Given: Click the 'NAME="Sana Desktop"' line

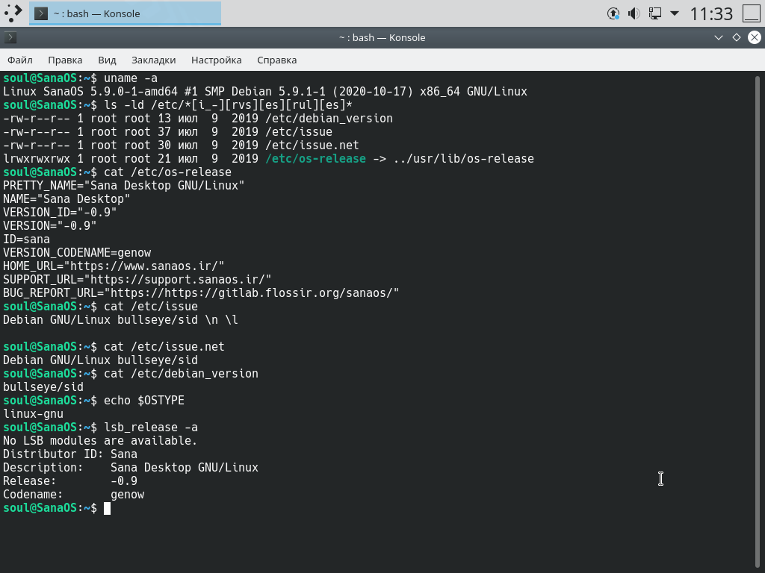Looking at the screenshot, I should click(x=66, y=198).
